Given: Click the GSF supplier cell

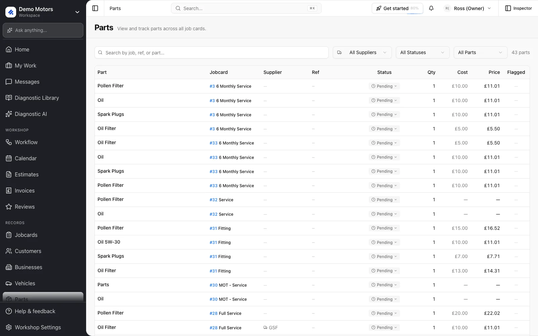Looking at the screenshot, I should click(x=271, y=328).
